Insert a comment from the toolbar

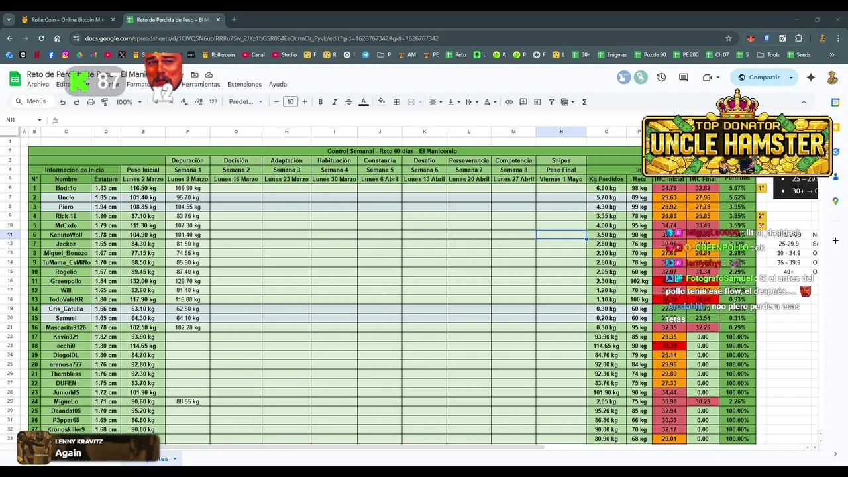pyautogui.click(x=523, y=102)
